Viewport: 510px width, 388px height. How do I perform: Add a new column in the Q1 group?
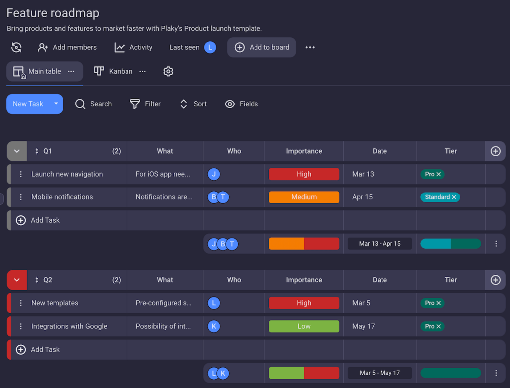click(x=495, y=151)
